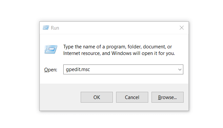
Task: Close the Run dialog with X
Action: pyautogui.click(x=182, y=28)
